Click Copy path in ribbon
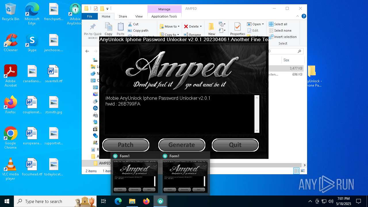 (138, 30)
